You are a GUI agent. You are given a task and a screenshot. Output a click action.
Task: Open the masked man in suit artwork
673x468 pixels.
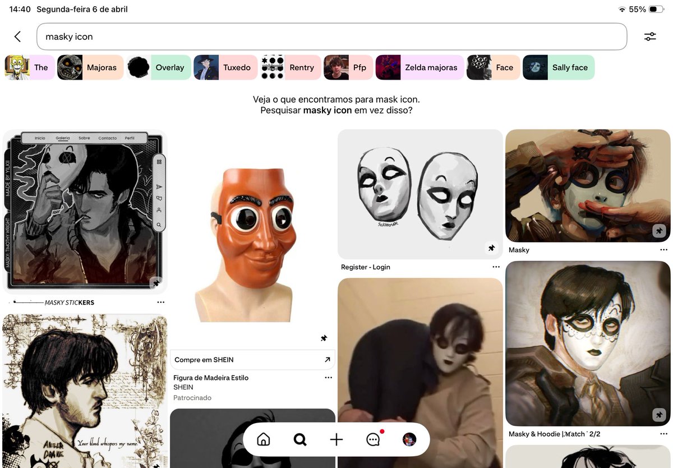588,343
